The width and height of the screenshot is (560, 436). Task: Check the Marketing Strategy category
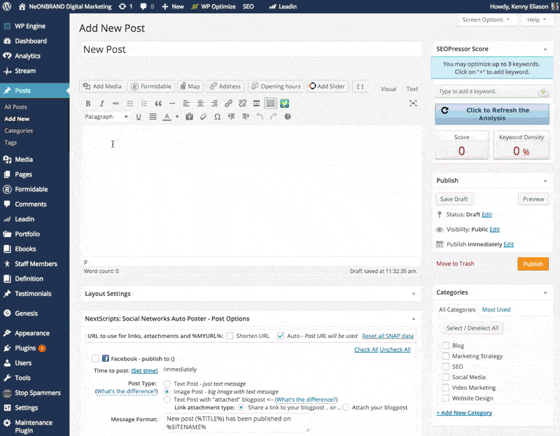coord(446,356)
